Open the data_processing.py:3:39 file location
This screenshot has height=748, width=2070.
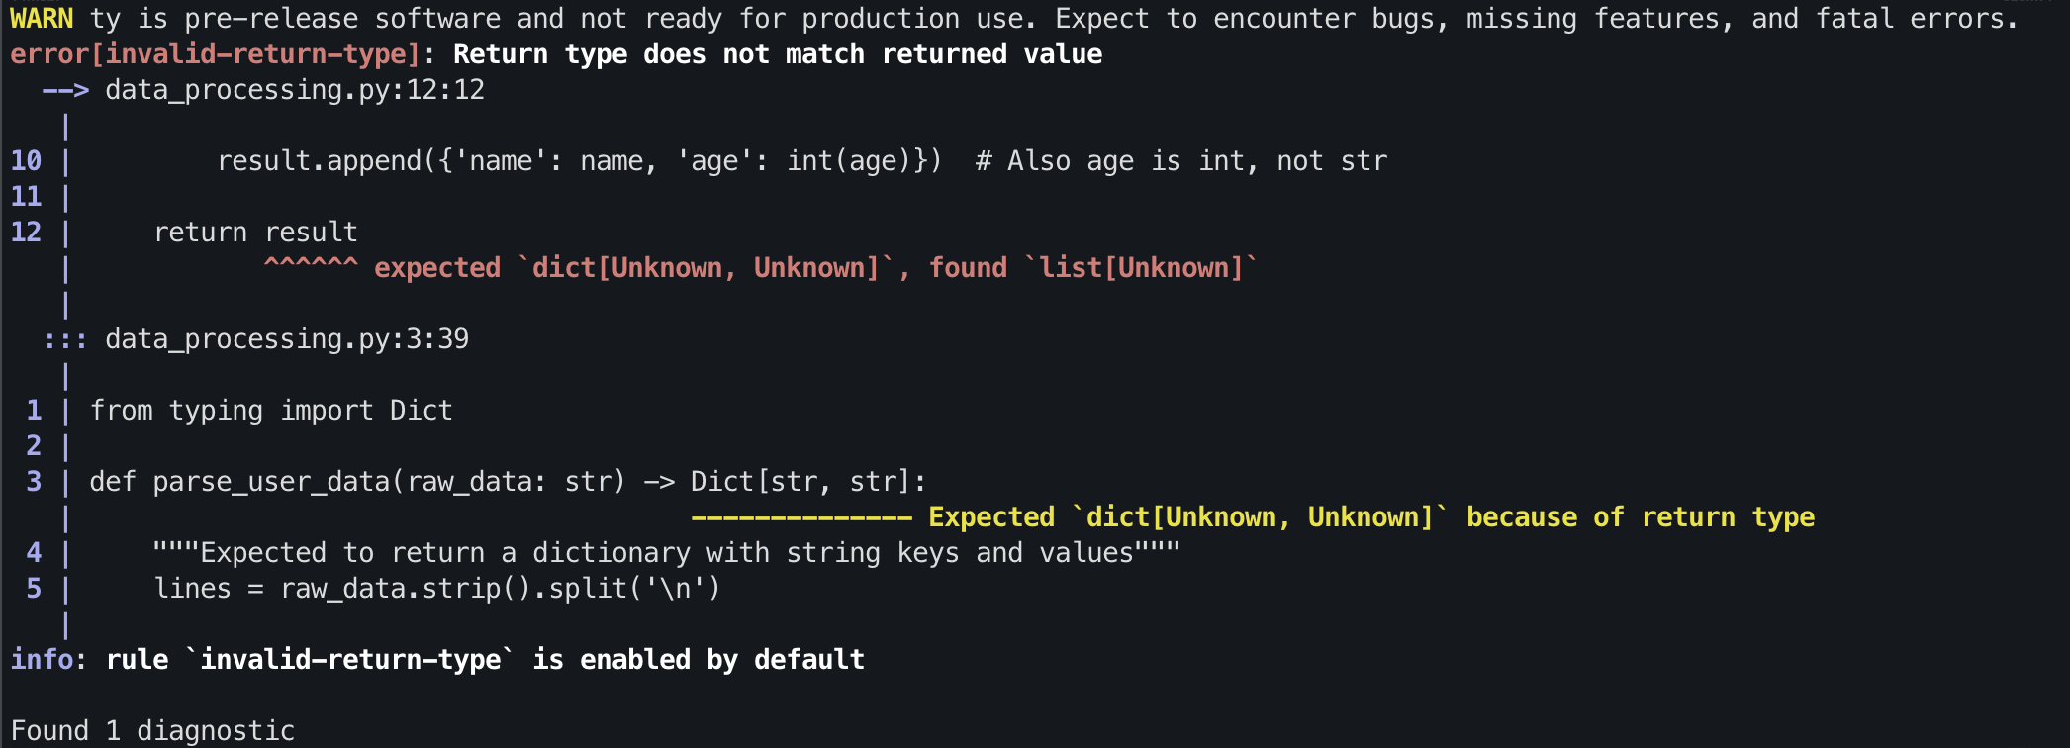(x=287, y=339)
